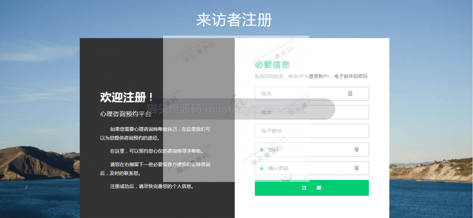Click the green lock icon beside 密码
Image resolution: width=473 pixels, height=218 pixels.
pos(261,149)
